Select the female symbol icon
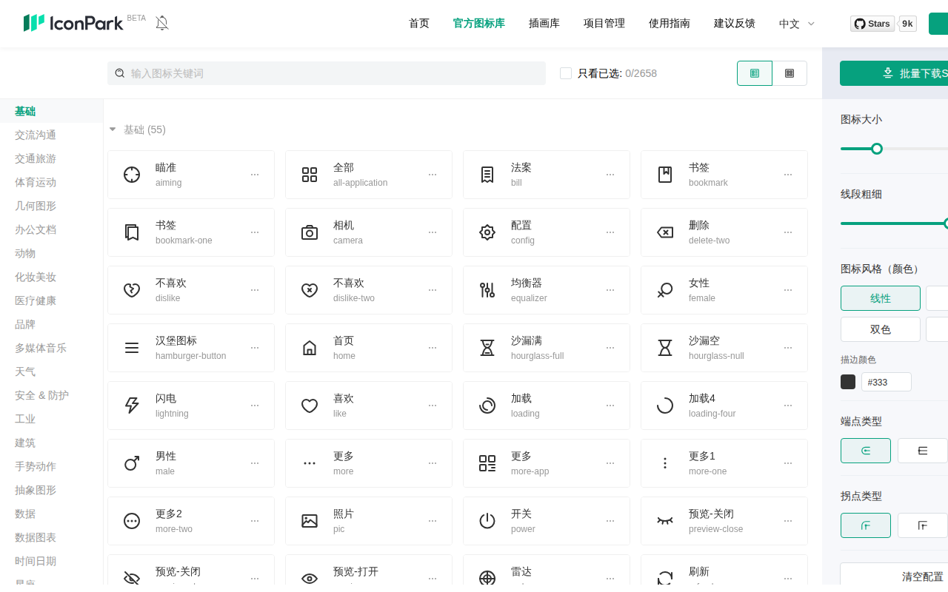This screenshot has height=592, width=948. point(665,290)
